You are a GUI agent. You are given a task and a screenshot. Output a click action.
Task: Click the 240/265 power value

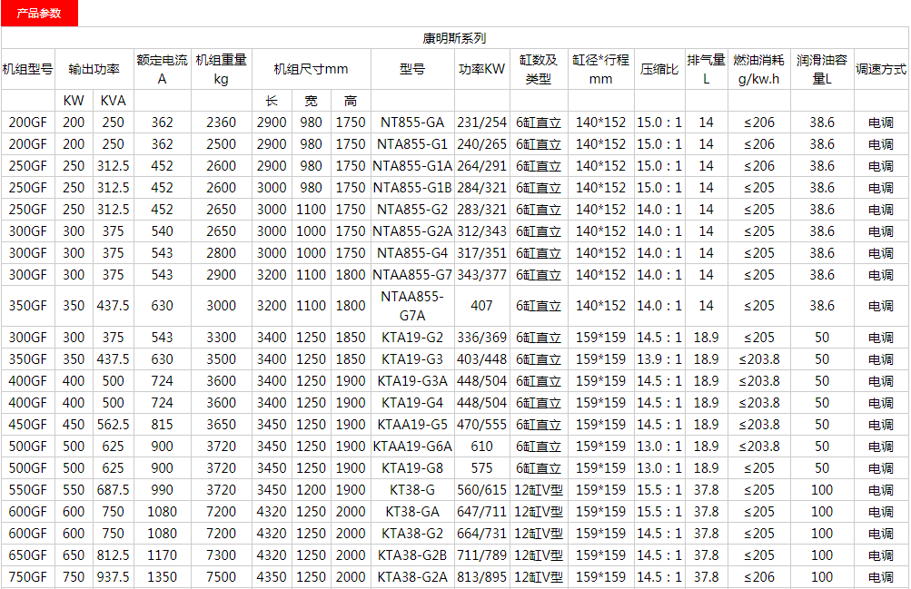coord(481,144)
